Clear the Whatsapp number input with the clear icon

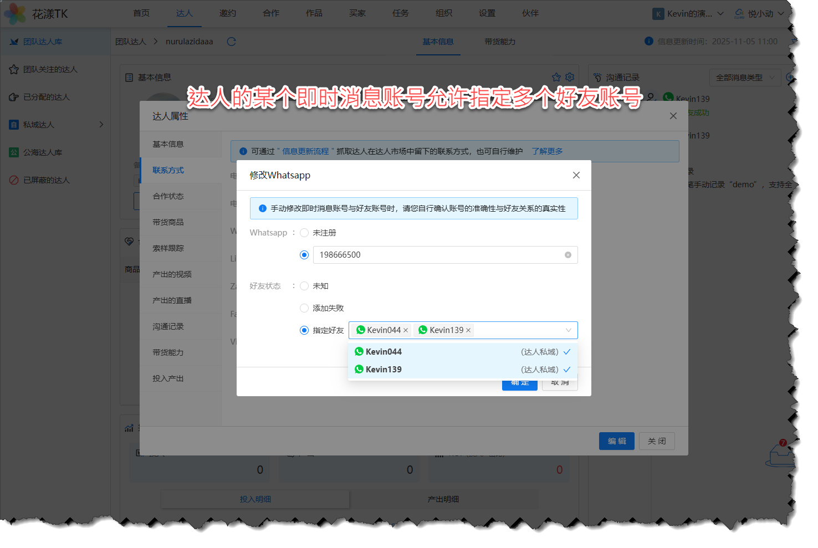coord(568,255)
